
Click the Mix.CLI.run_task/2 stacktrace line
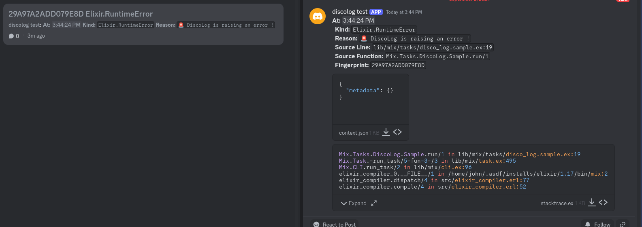pyautogui.click(x=405, y=167)
